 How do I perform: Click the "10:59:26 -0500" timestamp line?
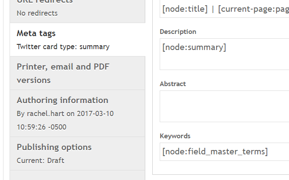tap(42, 127)
